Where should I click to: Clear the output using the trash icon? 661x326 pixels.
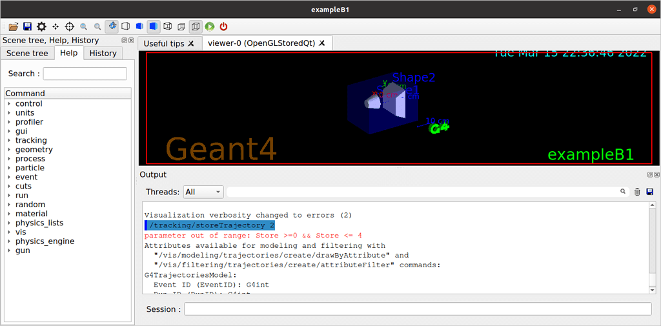[637, 192]
